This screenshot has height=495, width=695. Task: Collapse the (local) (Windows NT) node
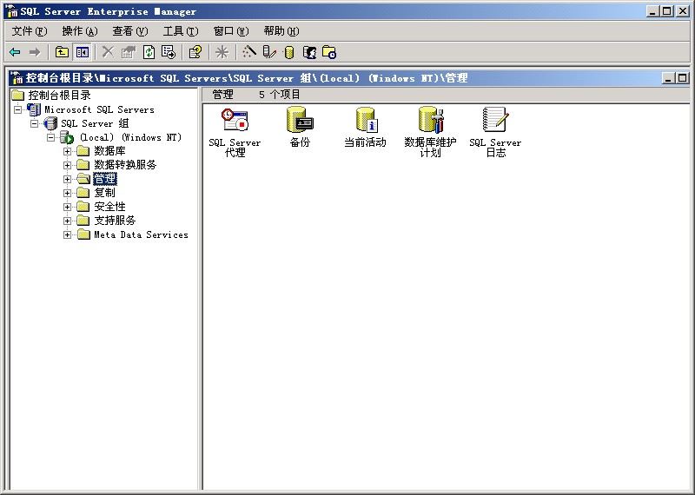point(50,137)
